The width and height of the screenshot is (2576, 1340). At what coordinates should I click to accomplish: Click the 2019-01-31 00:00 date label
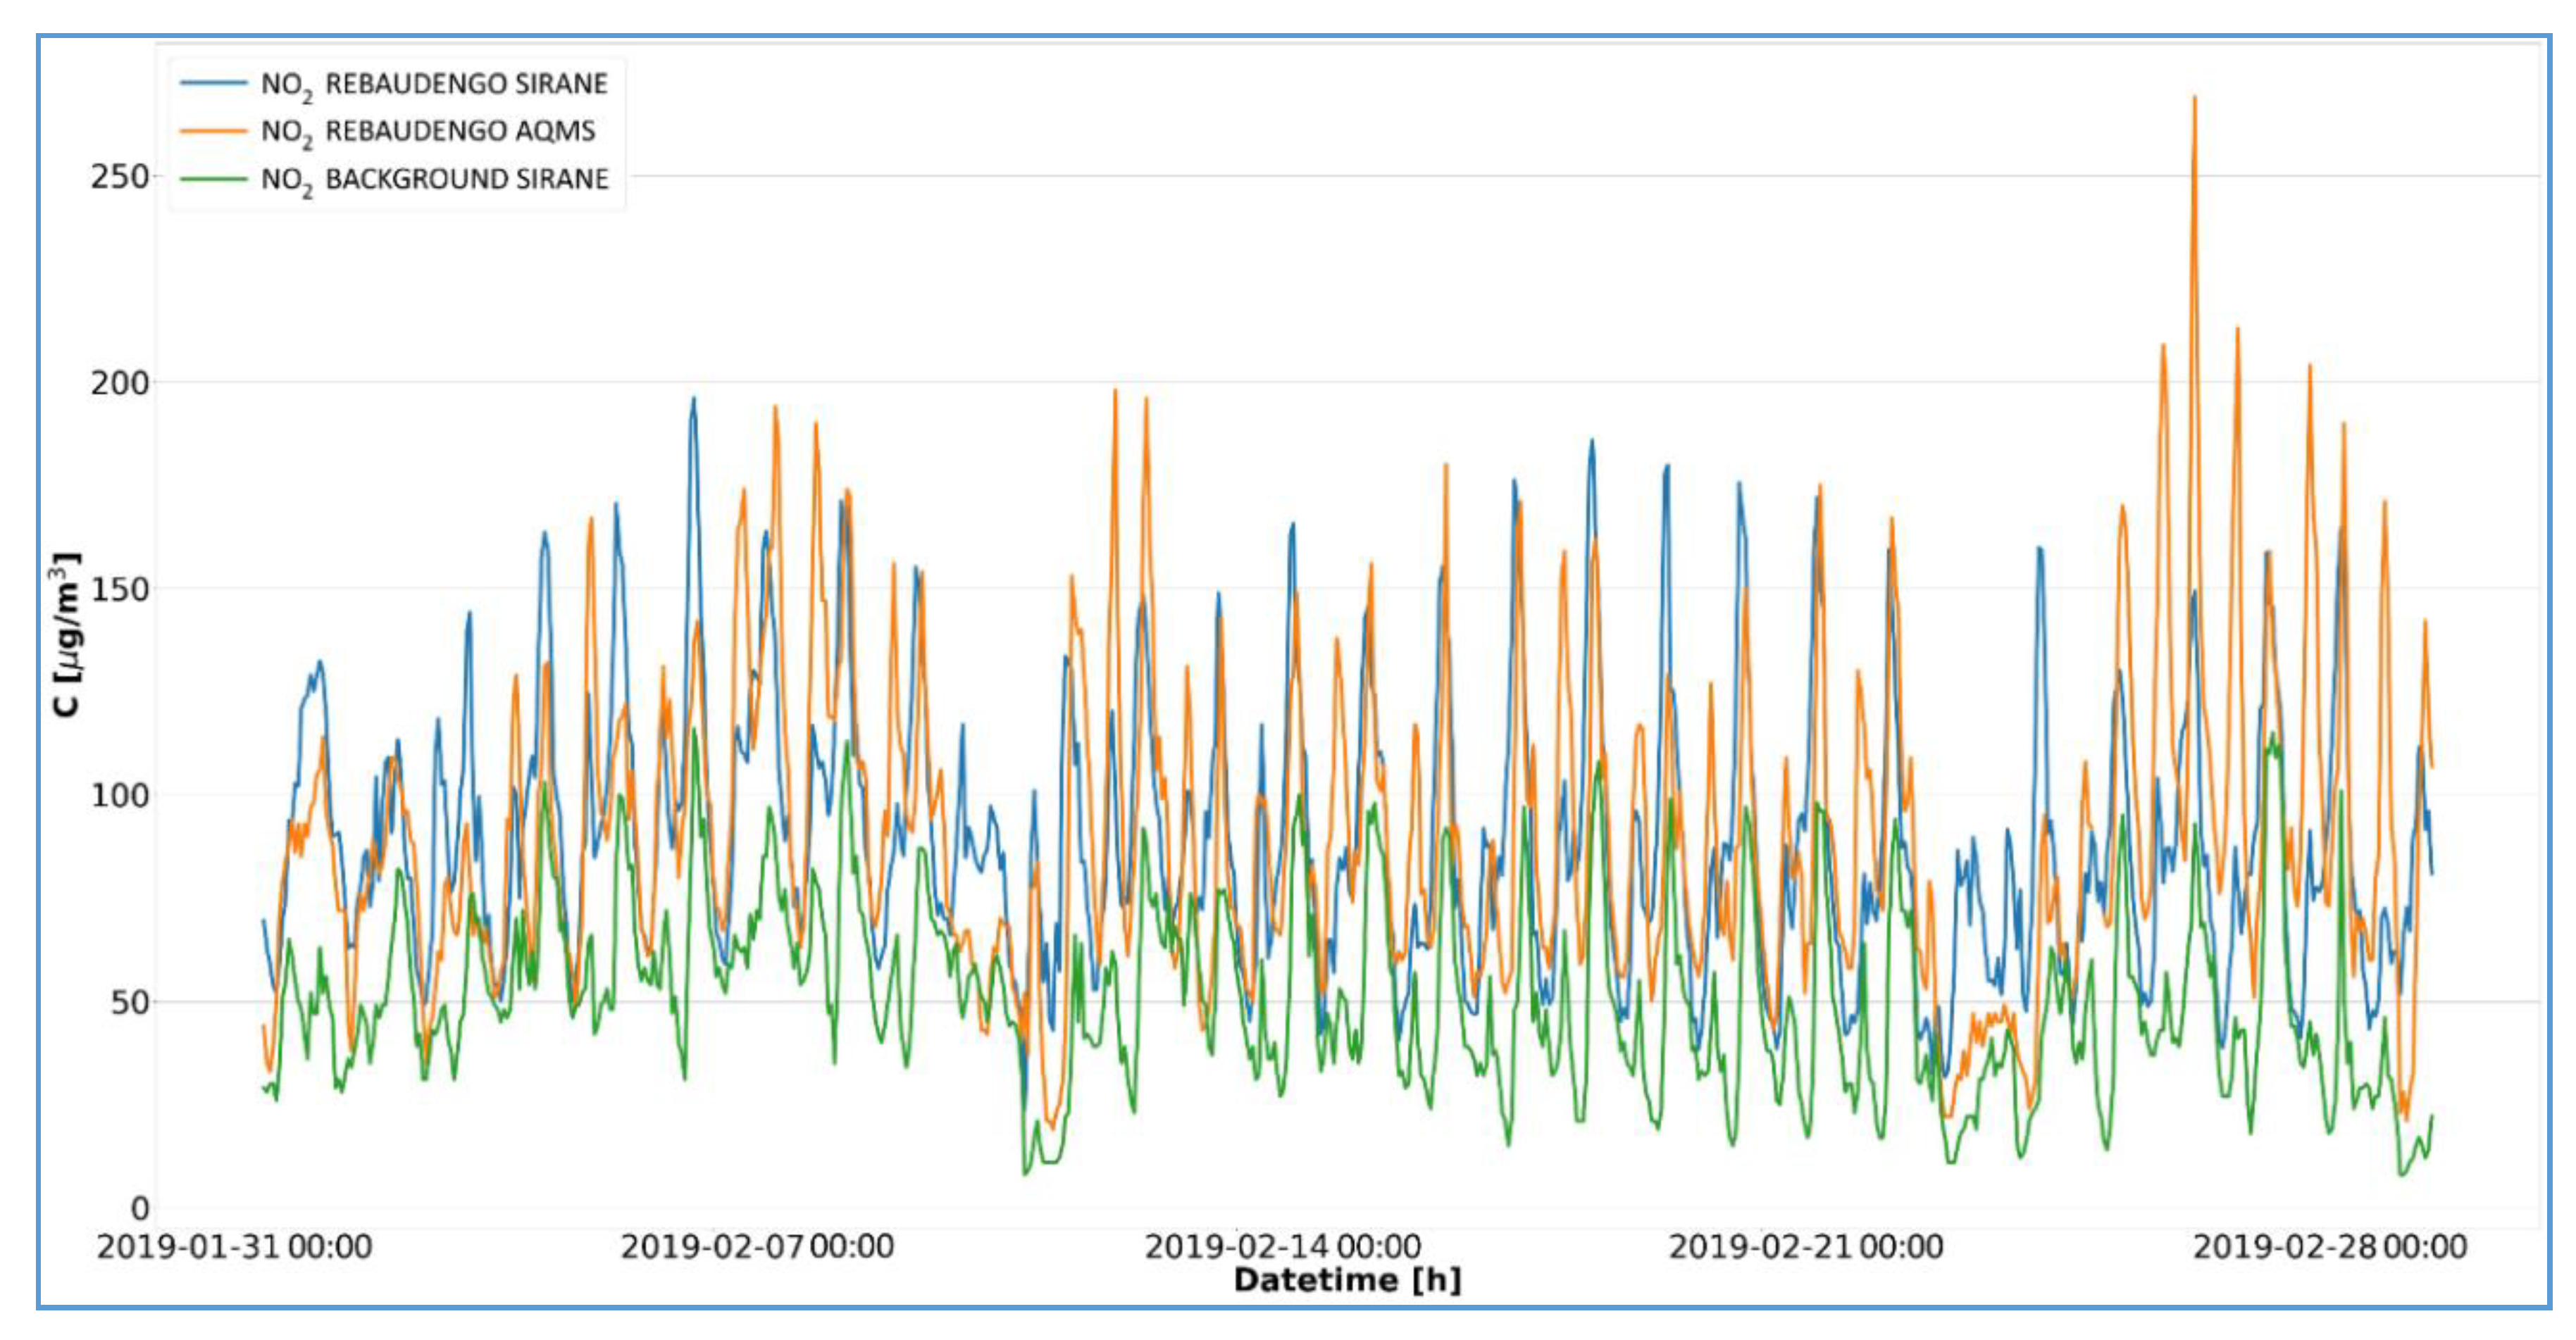tap(234, 1247)
